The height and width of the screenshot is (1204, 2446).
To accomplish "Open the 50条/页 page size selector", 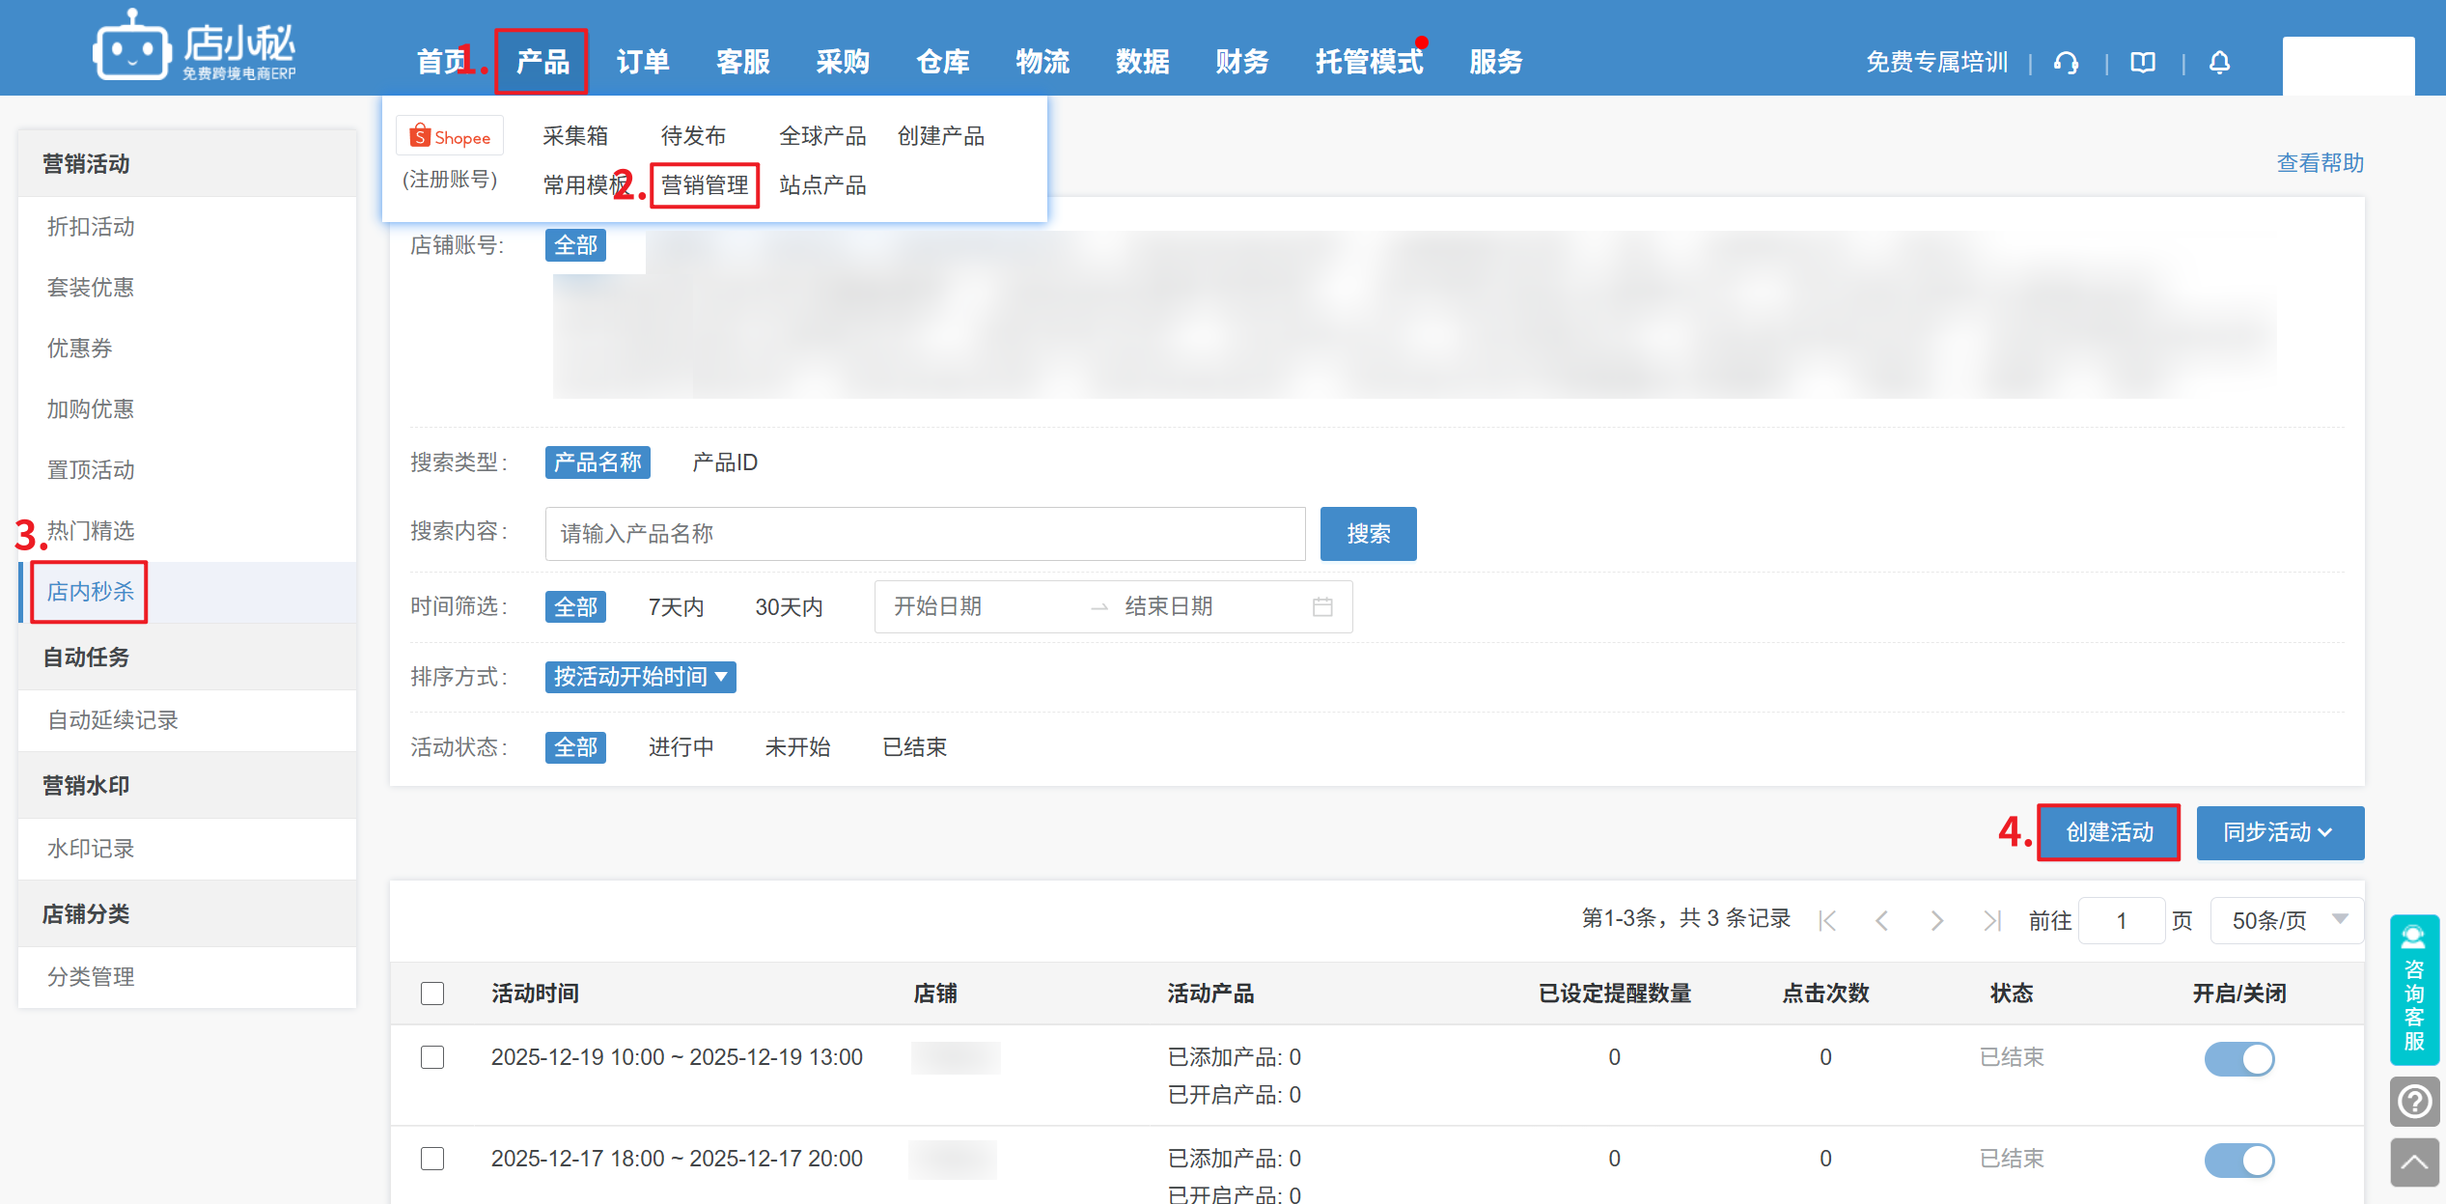I will 2286,920.
